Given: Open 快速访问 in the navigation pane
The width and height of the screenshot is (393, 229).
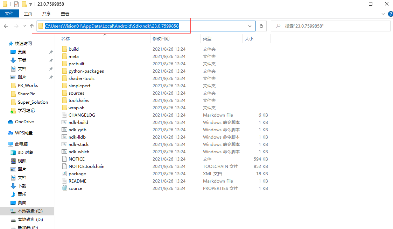Looking at the screenshot, I should (23, 44).
